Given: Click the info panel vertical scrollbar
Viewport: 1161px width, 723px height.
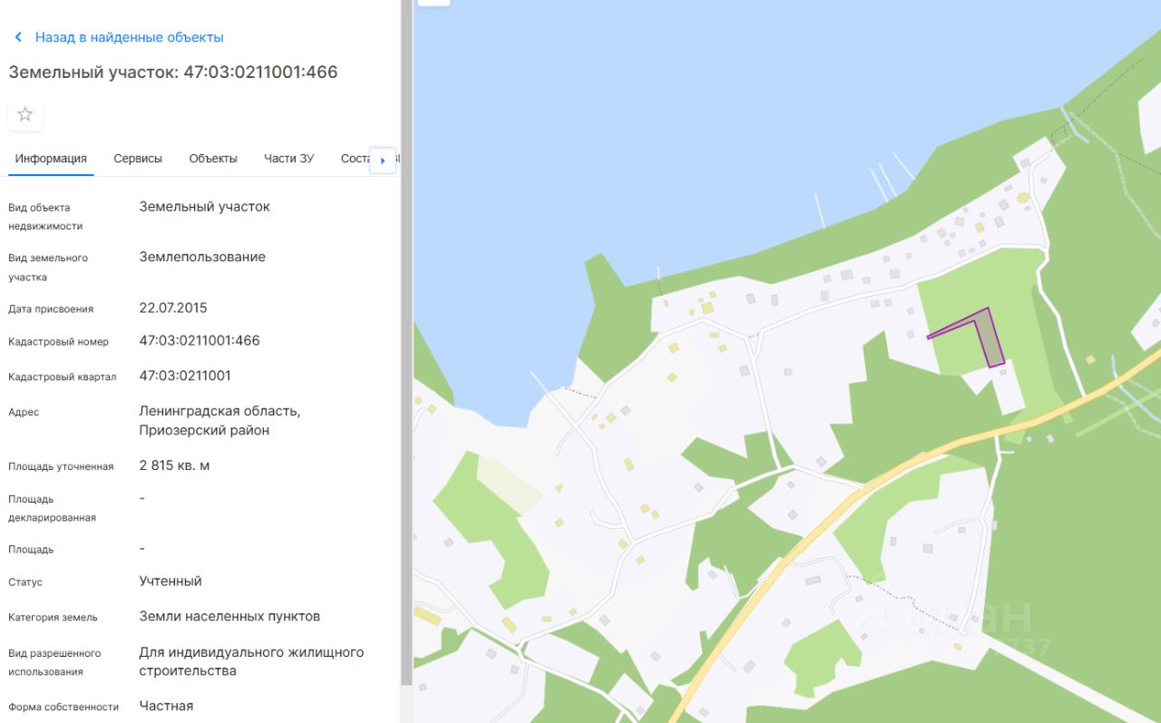Looking at the screenshot, I should pos(406,343).
